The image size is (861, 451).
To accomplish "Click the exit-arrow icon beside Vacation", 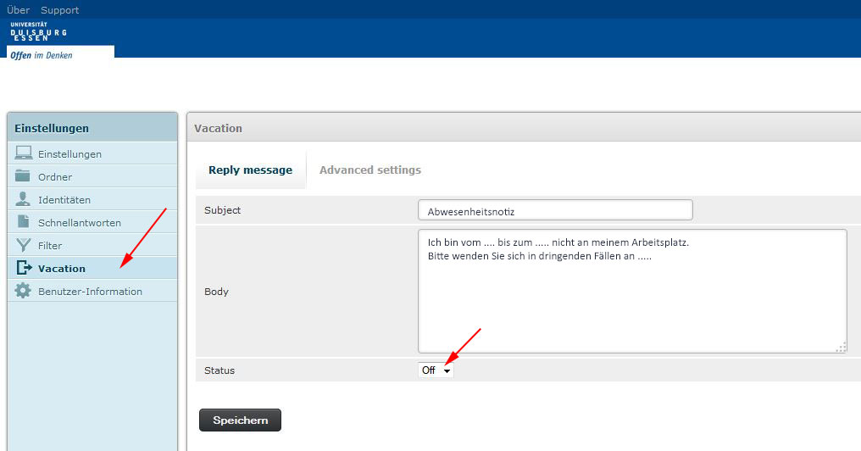I will click(x=23, y=268).
